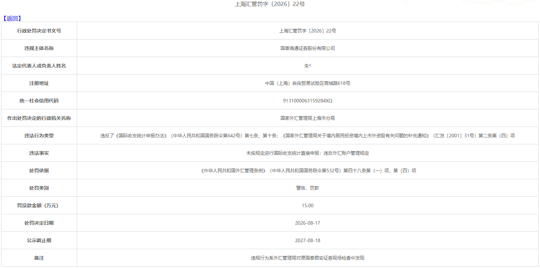The width and height of the screenshot is (540, 268).
Task: Select document number value in first table row
Action: tap(308, 31)
